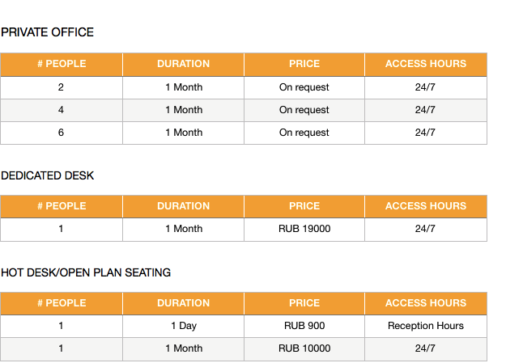Select Dedicated Desk PRICE column header
506x363 pixels.
tap(304, 206)
